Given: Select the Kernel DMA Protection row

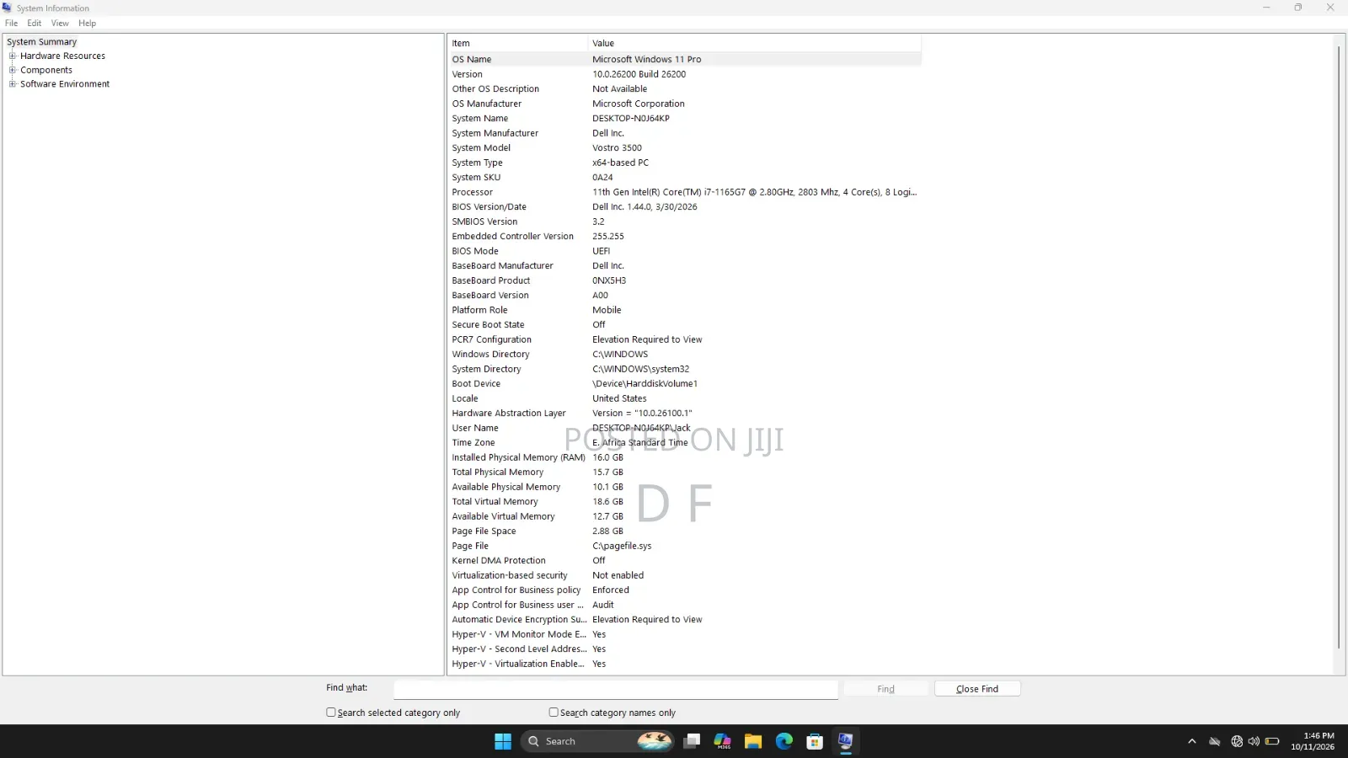Looking at the screenshot, I should click(684, 561).
